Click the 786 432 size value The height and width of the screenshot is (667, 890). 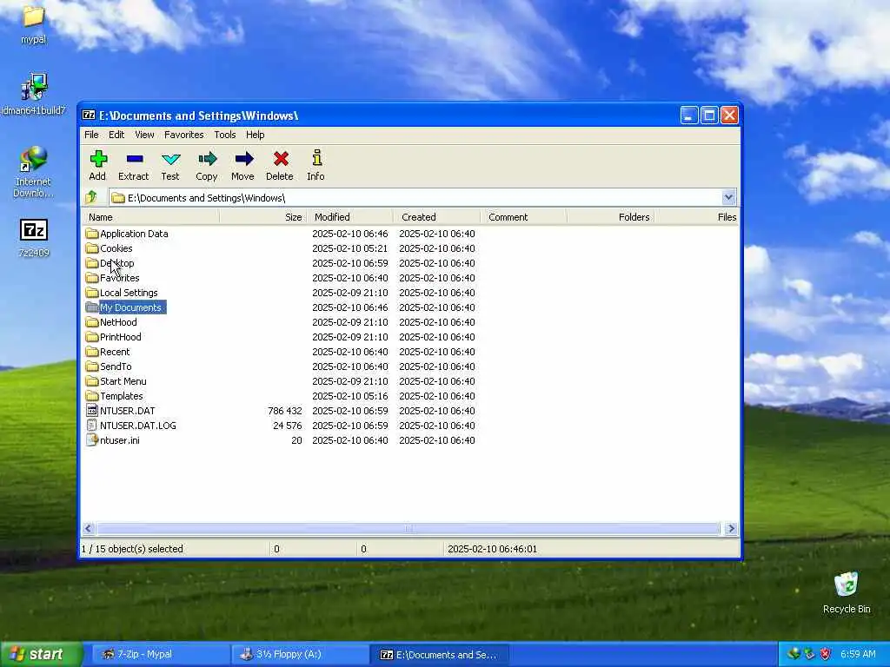tap(284, 410)
